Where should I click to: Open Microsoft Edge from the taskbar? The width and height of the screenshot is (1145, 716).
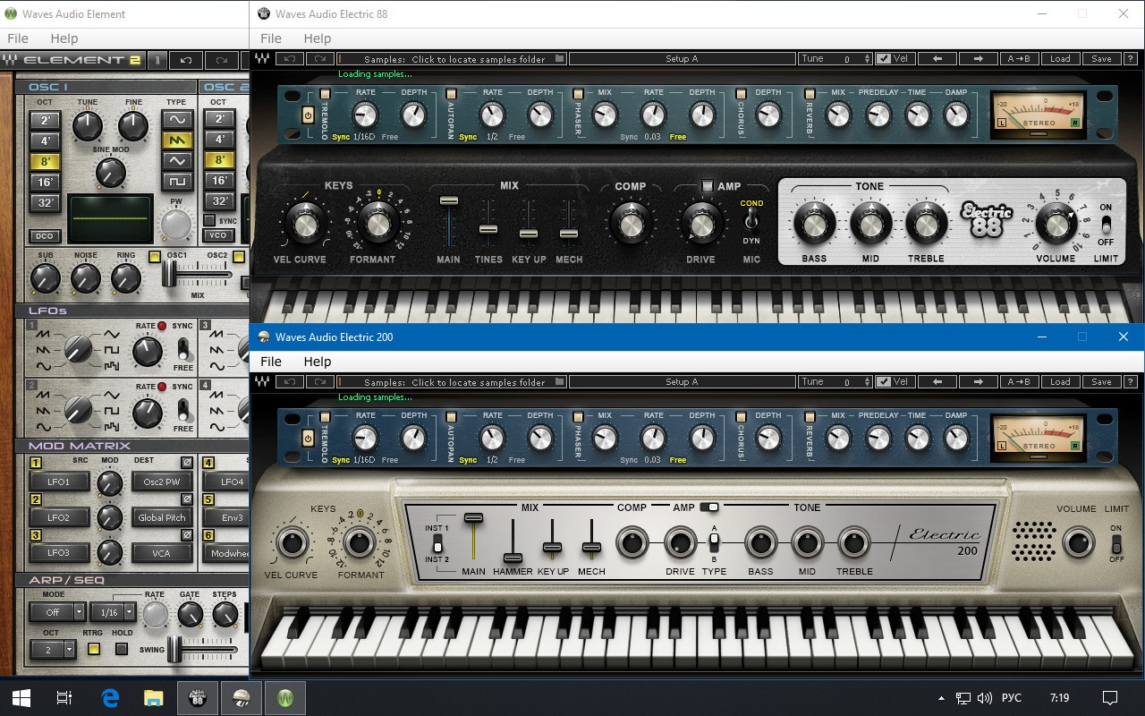click(110, 697)
